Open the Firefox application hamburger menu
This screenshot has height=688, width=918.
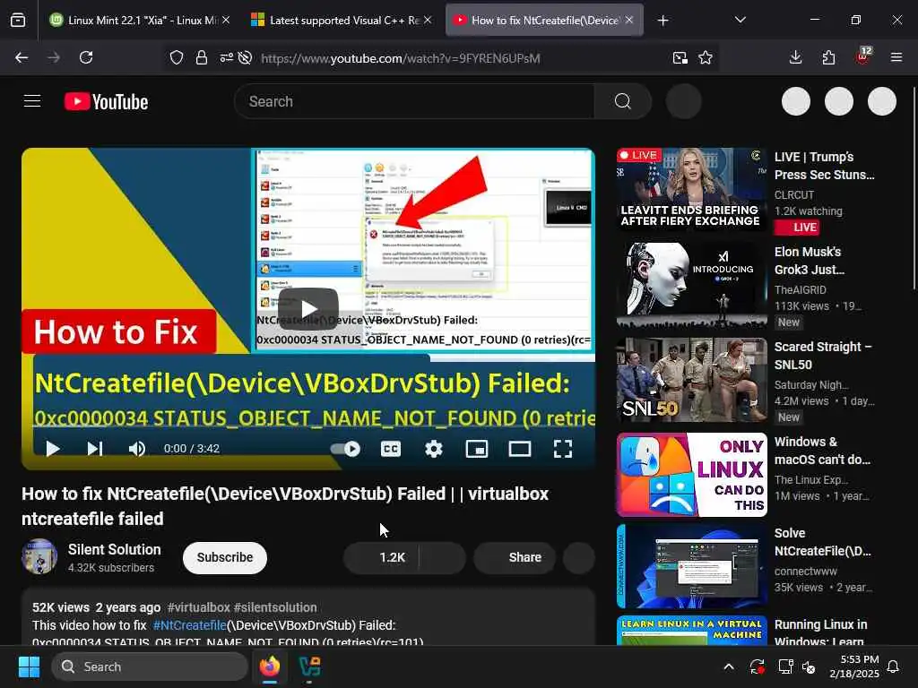[x=896, y=57]
